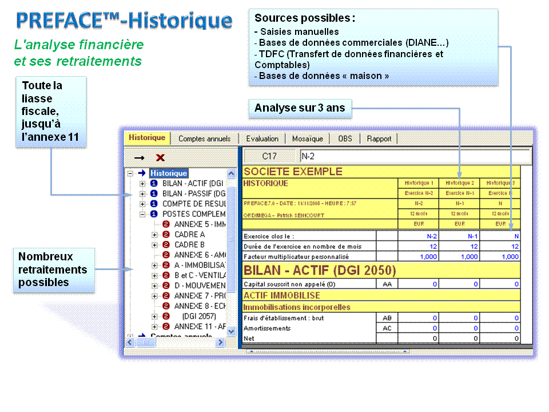Click the red level-2 icon of (DGI 2057)
The width and height of the screenshot is (549, 412).
[x=166, y=316]
